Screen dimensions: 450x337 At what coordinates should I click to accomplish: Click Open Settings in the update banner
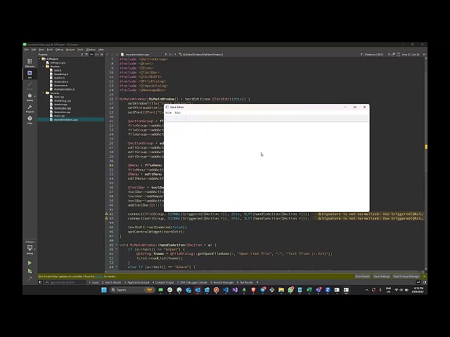pos(382,277)
